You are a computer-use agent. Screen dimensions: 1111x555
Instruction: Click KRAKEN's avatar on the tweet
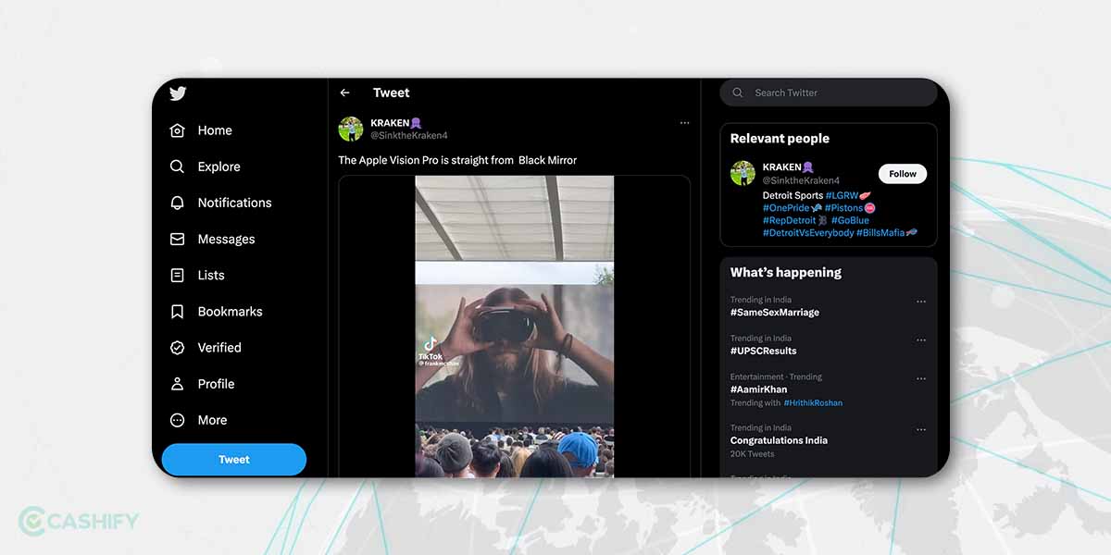(351, 129)
